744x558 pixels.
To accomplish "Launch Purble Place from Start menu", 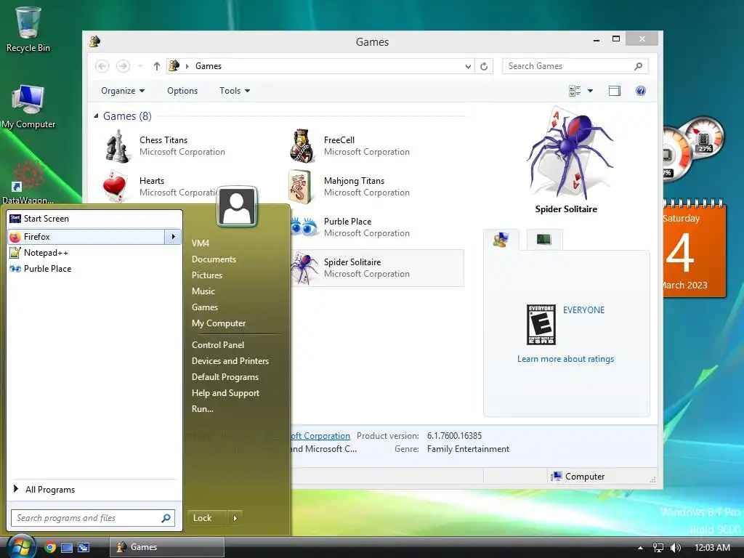I will click(x=94, y=269).
